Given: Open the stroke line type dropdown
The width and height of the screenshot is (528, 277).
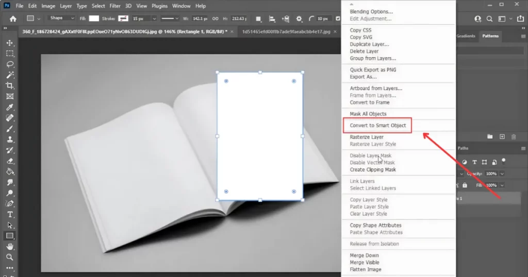Looking at the screenshot, I should [170, 19].
